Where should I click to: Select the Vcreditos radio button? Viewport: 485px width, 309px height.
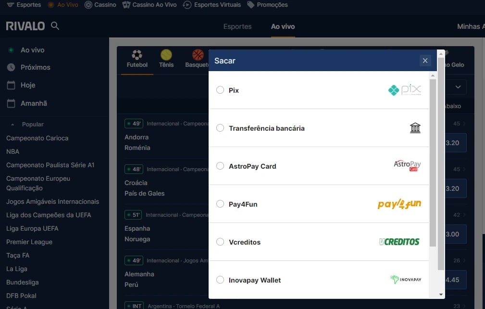(x=220, y=242)
